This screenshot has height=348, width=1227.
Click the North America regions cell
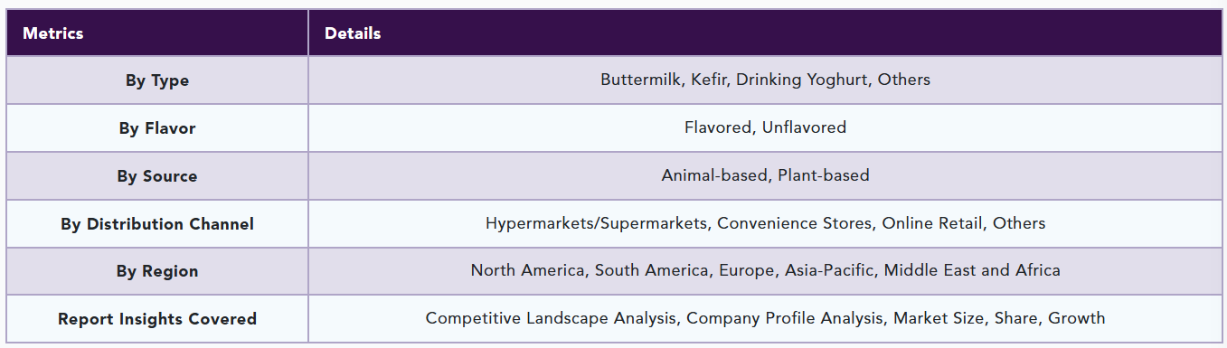pyautogui.click(x=765, y=271)
